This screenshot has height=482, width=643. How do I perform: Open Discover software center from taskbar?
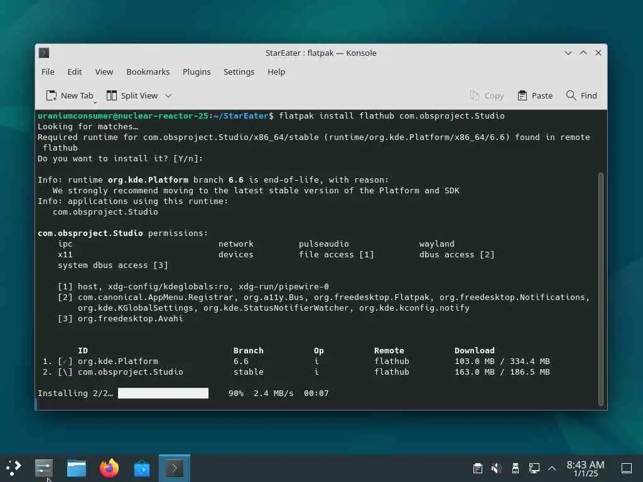pos(142,468)
